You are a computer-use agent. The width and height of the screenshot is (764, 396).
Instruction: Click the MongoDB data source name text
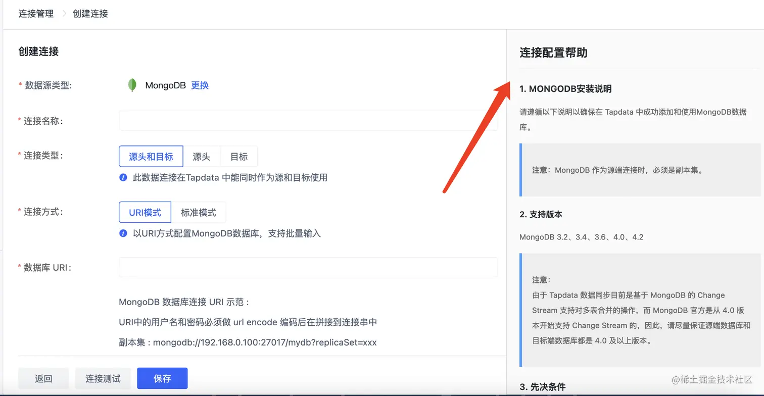165,85
